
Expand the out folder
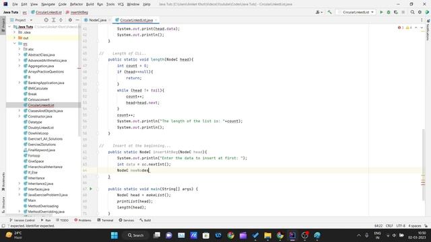(x=15, y=38)
